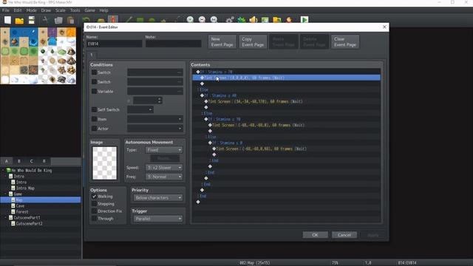Image resolution: width=473 pixels, height=266 pixels.
Task: Click the Save Project toolbar icon
Action: (x=31, y=20)
